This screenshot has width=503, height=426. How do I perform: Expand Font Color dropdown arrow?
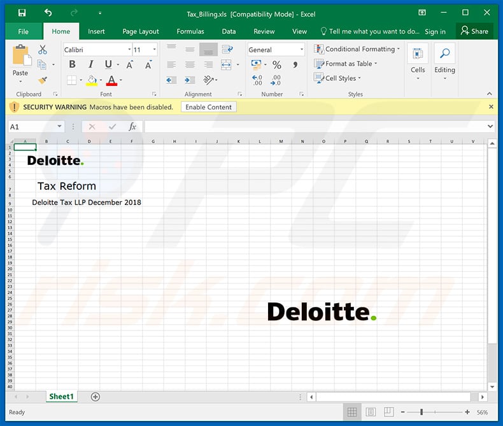pyautogui.click(x=121, y=80)
